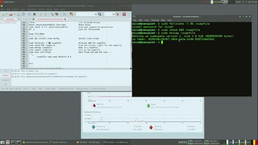Select the Symbols sidebar tab in Geany
258x145 pixels.
(10, 19)
